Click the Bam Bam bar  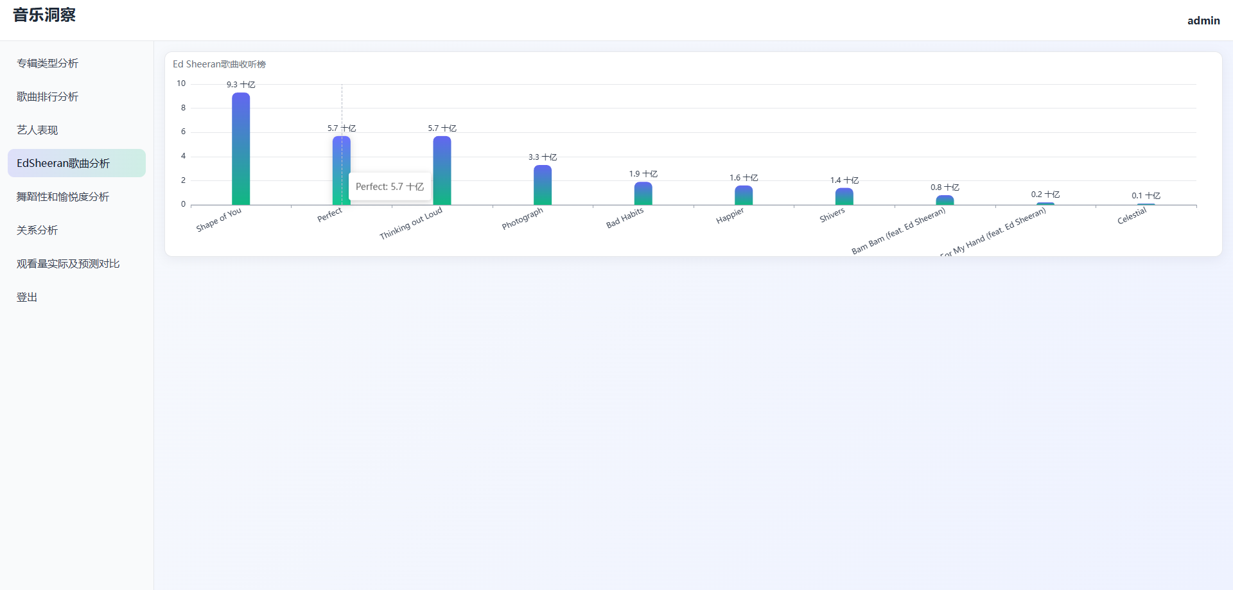(945, 200)
